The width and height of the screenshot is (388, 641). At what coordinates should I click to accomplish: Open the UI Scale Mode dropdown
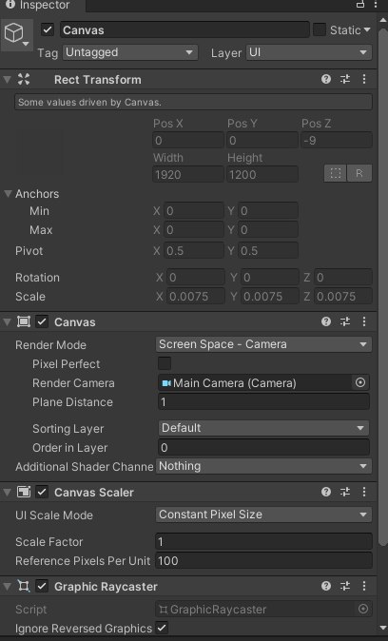point(263,515)
